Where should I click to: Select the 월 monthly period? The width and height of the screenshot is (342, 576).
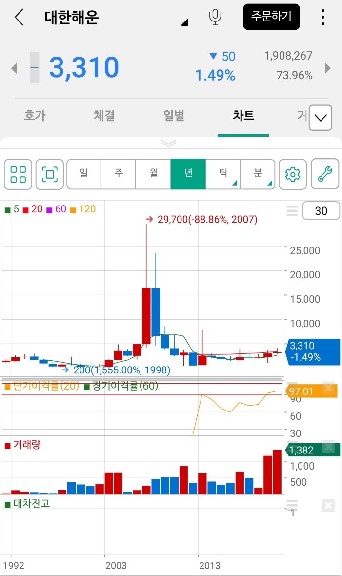tap(153, 174)
